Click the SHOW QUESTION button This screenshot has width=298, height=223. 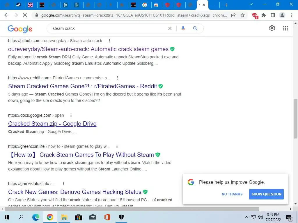click(266, 194)
